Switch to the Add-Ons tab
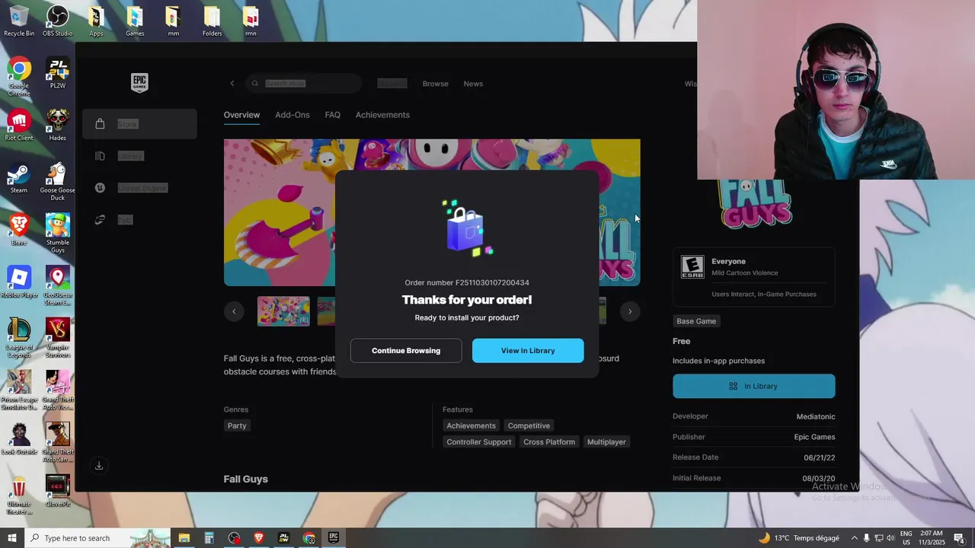Image resolution: width=975 pixels, height=548 pixels. click(292, 115)
